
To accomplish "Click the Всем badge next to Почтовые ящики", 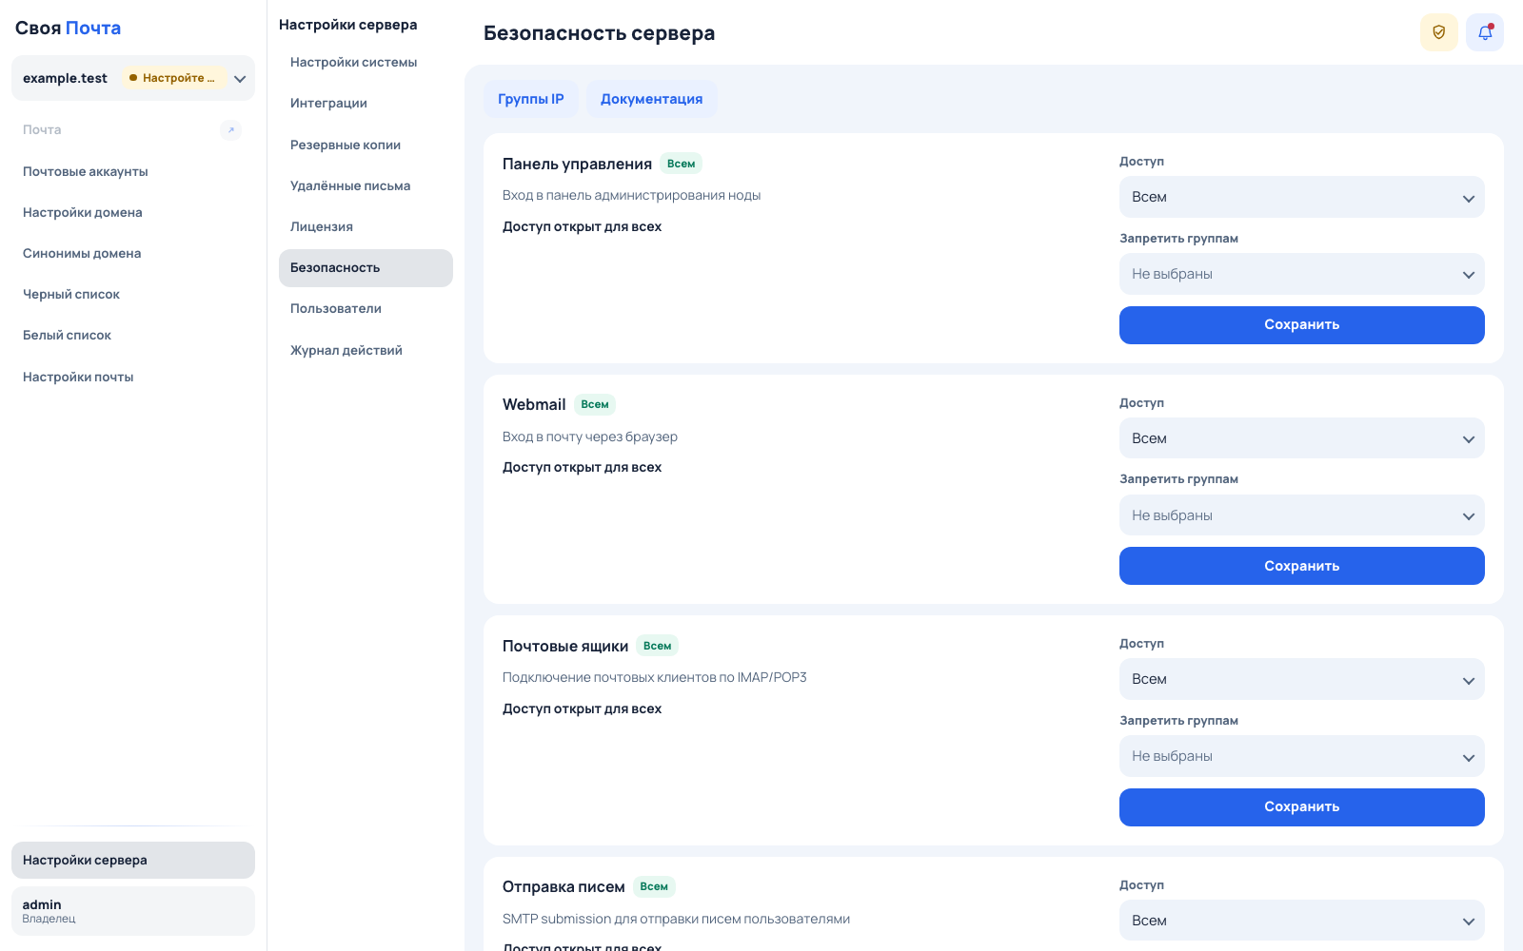I will click(657, 646).
